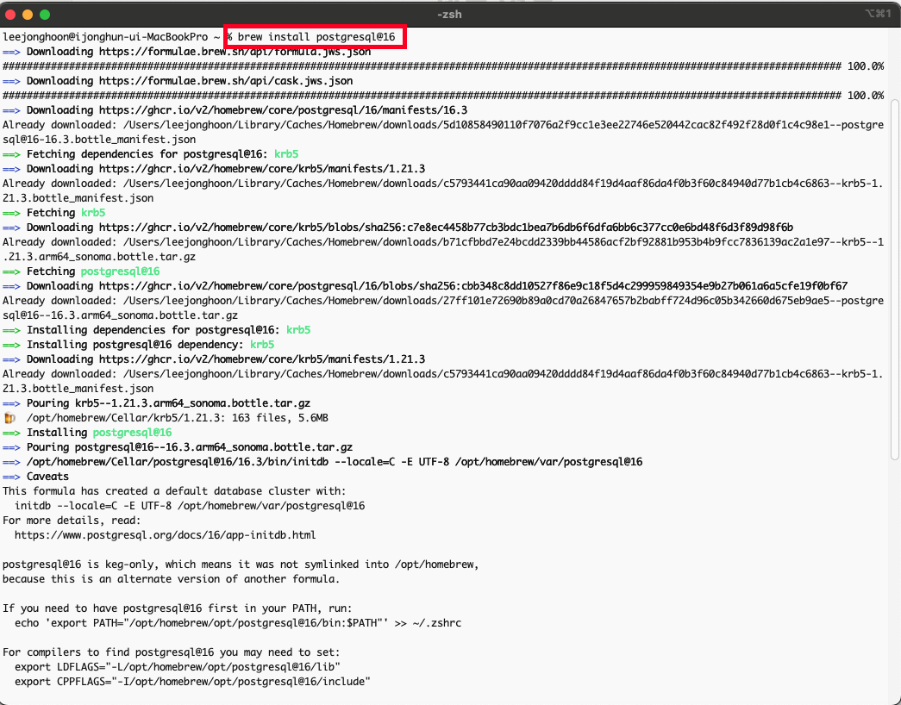Open the postgresql.org app-initdb.html link
Image resolution: width=901 pixels, height=705 pixels.
[165, 535]
